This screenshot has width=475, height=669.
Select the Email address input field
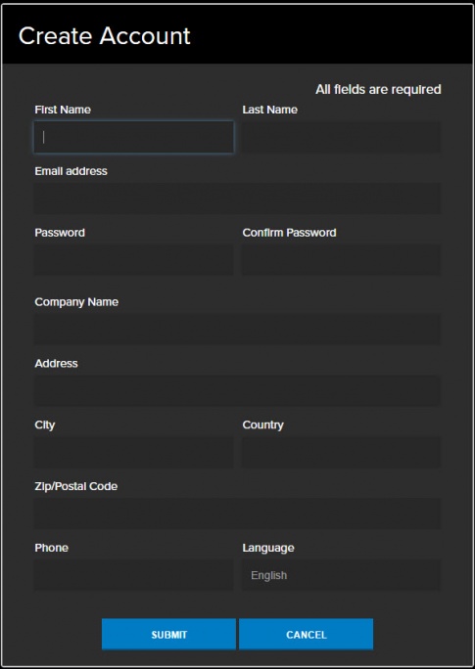coord(237,199)
